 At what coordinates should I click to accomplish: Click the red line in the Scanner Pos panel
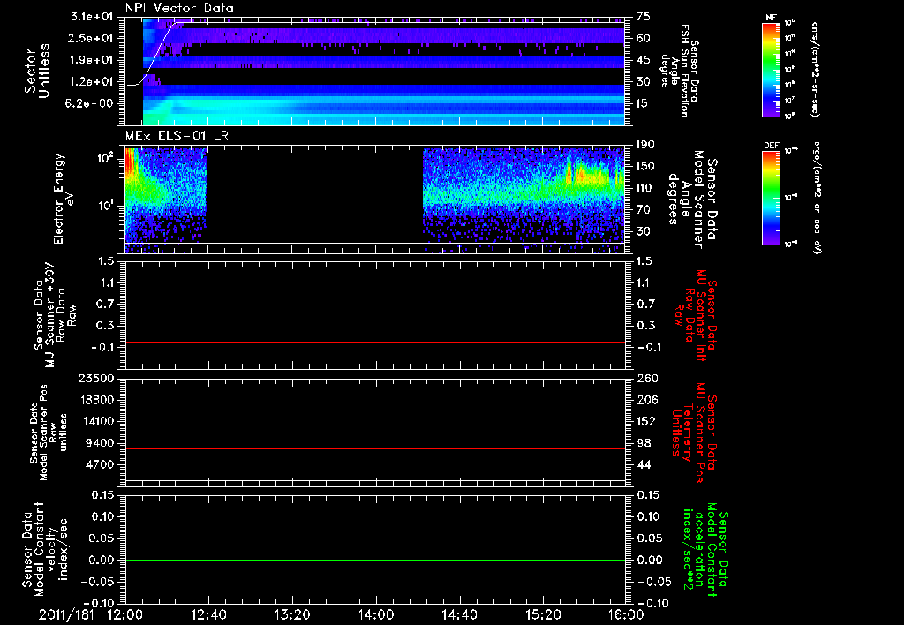(x=375, y=448)
